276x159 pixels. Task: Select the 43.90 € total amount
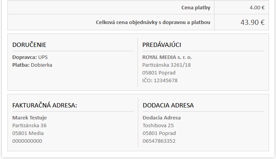pyautogui.click(x=252, y=22)
